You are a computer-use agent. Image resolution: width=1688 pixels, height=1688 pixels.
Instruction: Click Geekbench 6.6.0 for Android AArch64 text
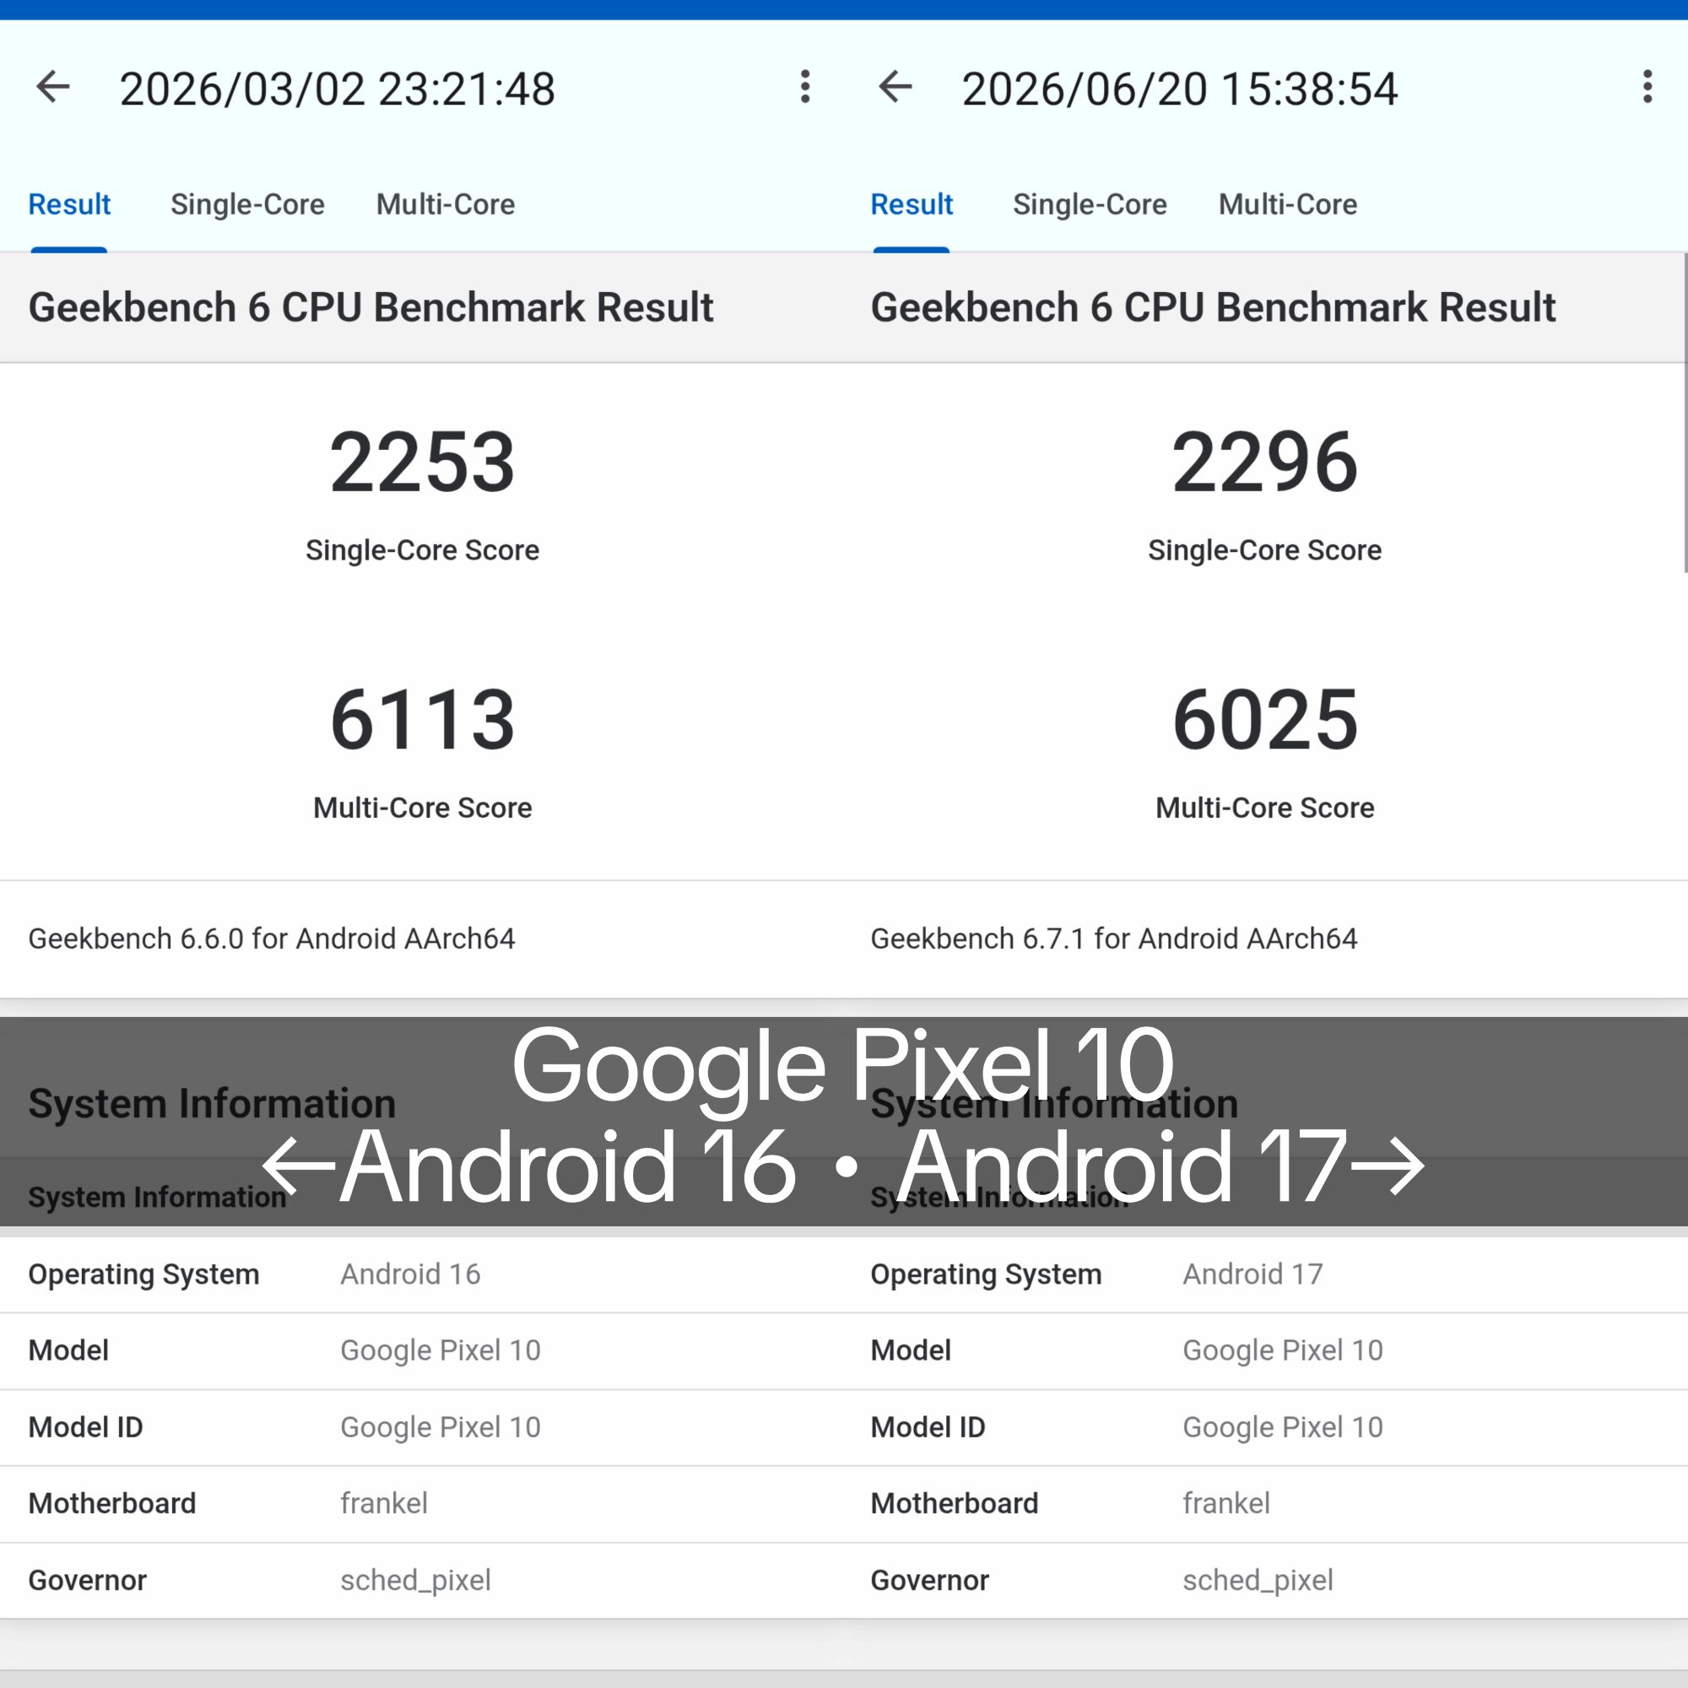(272, 939)
